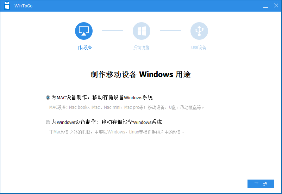Close the WinToGo window
Image resolution: width=282 pixels, height=194 pixels.
pos(275,6)
